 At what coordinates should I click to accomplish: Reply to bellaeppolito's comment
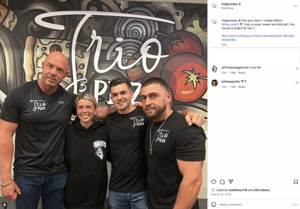[x=242, y=87]
